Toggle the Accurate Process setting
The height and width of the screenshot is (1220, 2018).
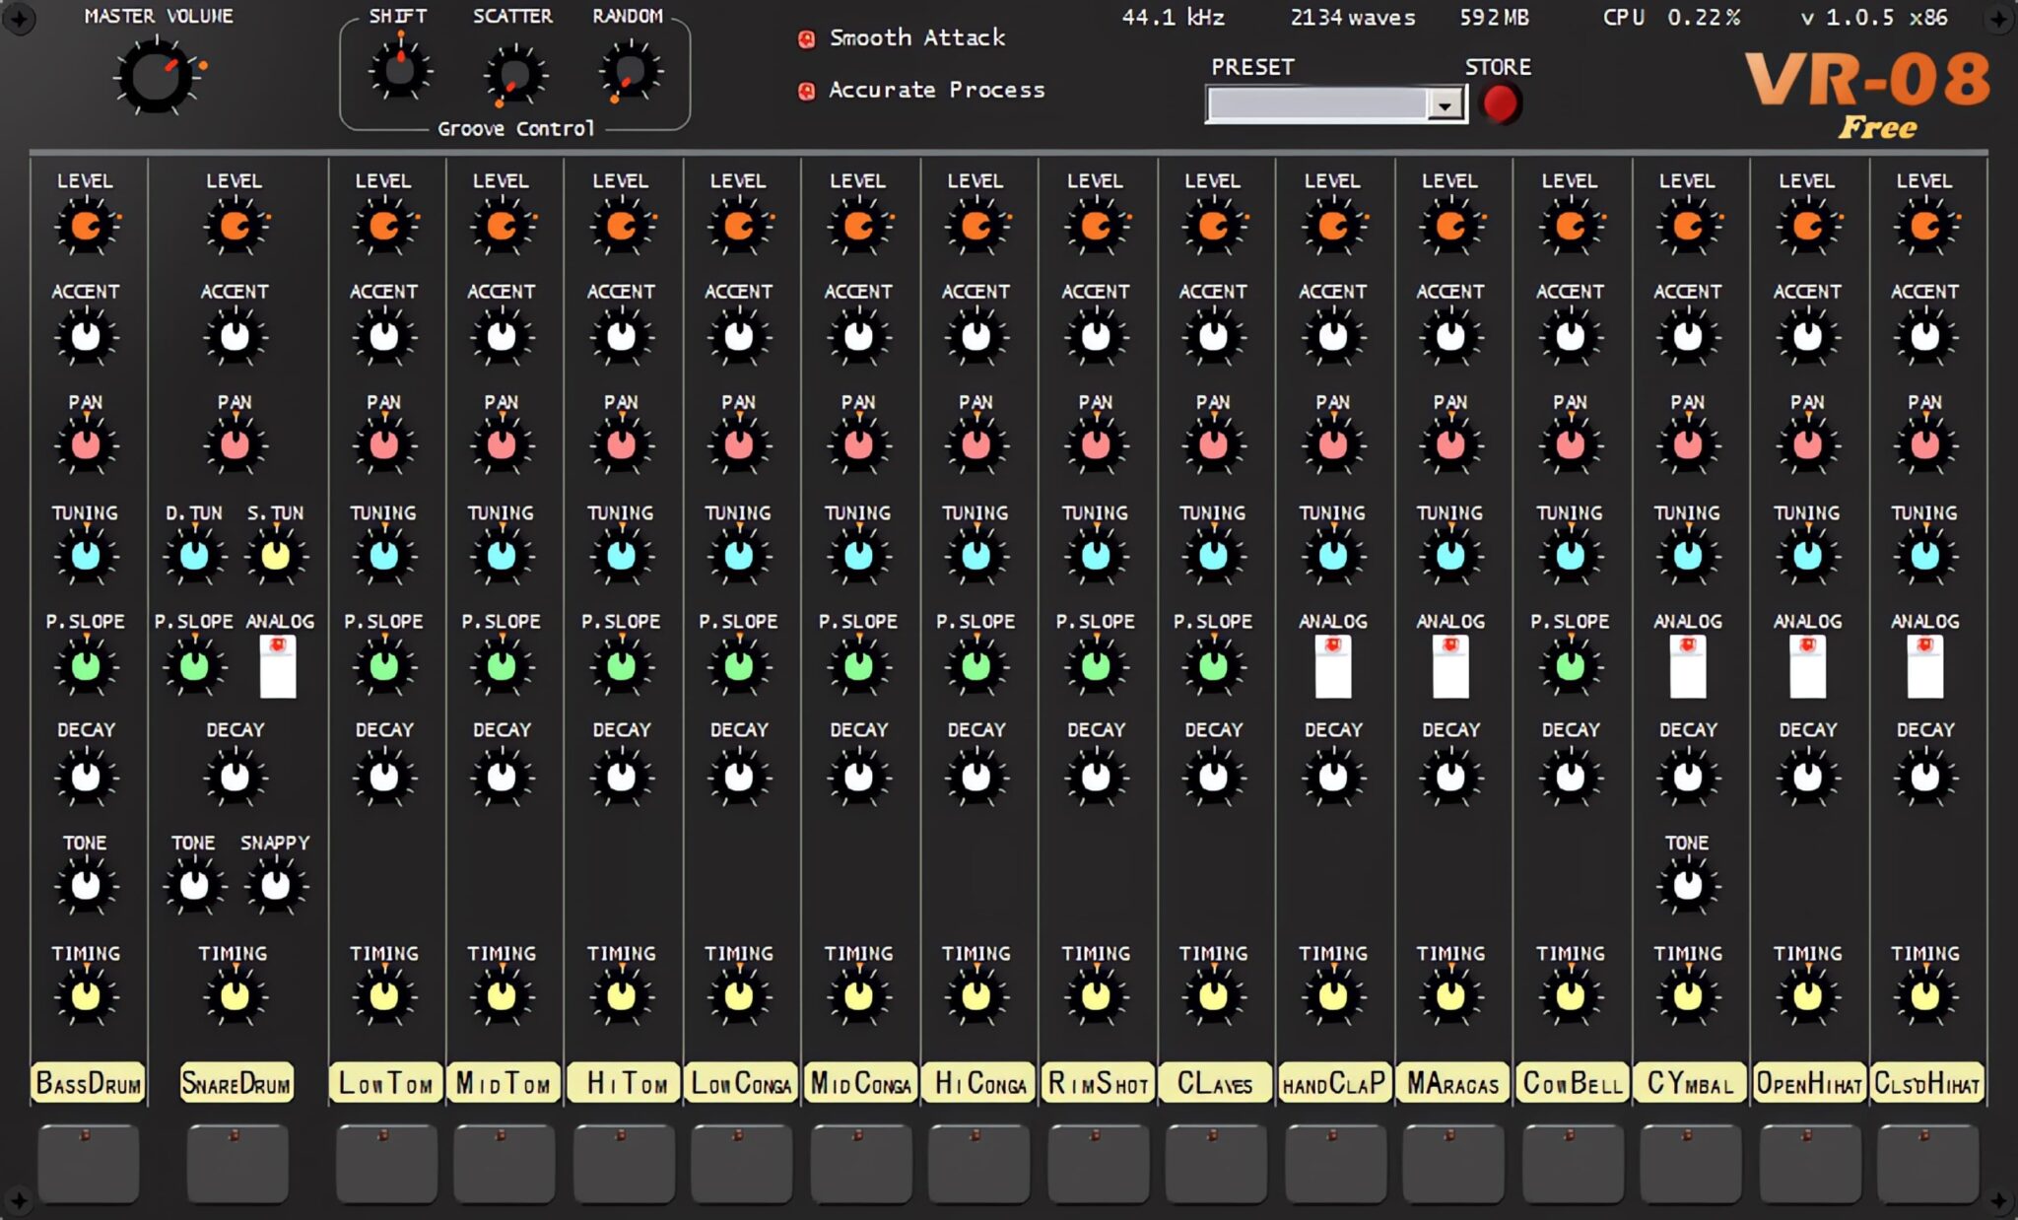(806, 90)
